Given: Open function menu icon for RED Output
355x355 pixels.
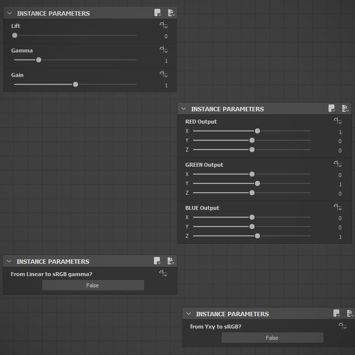Looking at the screenshot, I should tap(337, 121).
